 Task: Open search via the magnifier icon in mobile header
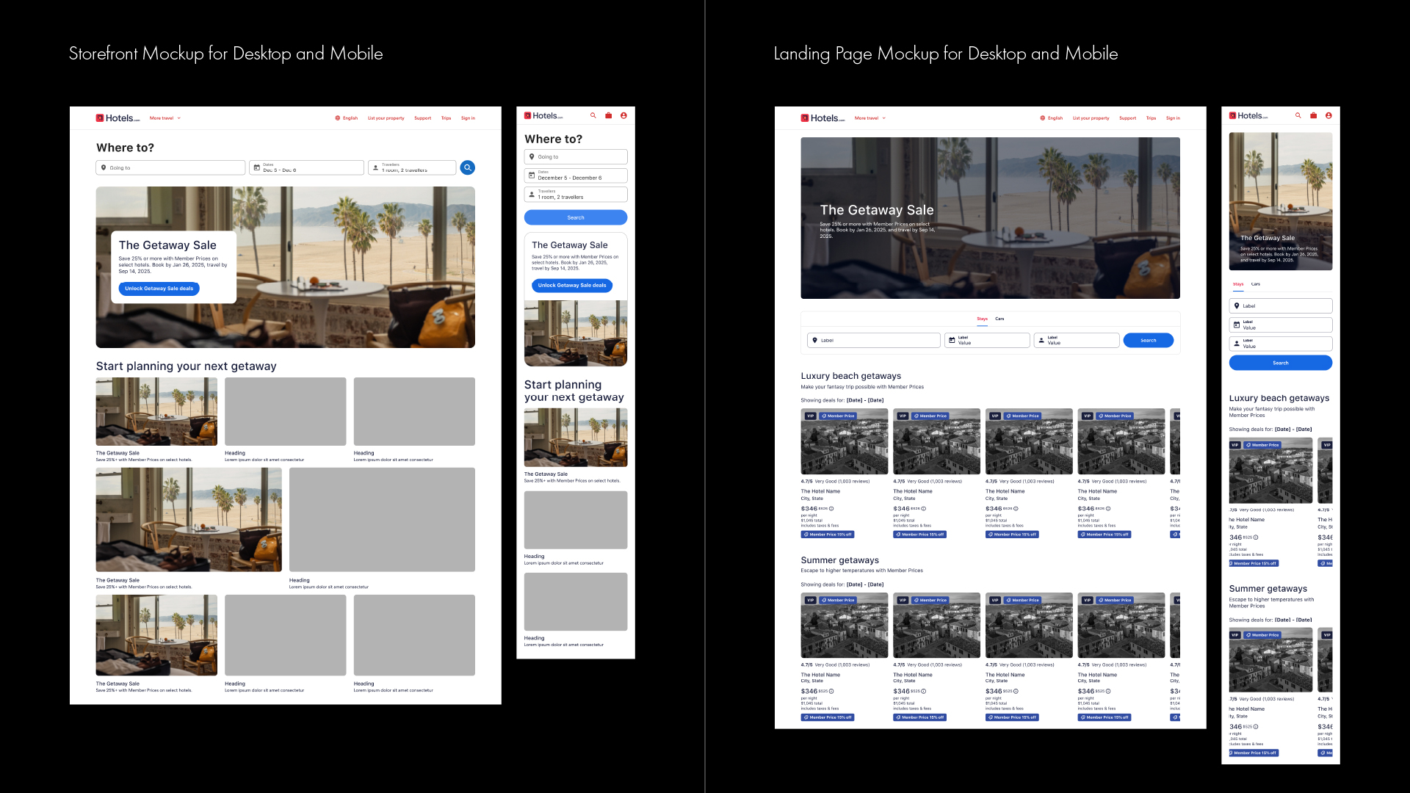593,115
